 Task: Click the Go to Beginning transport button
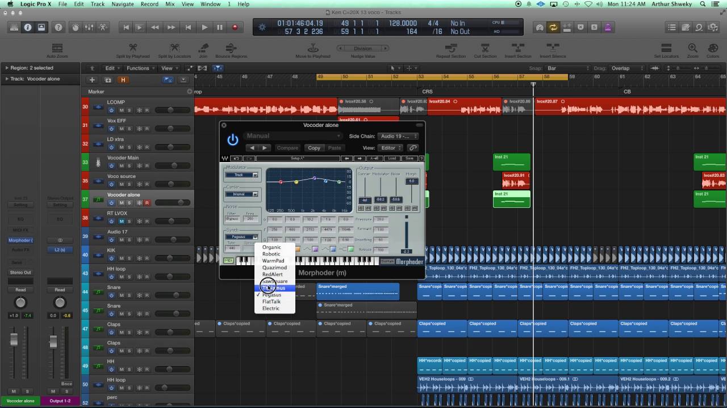126,27
